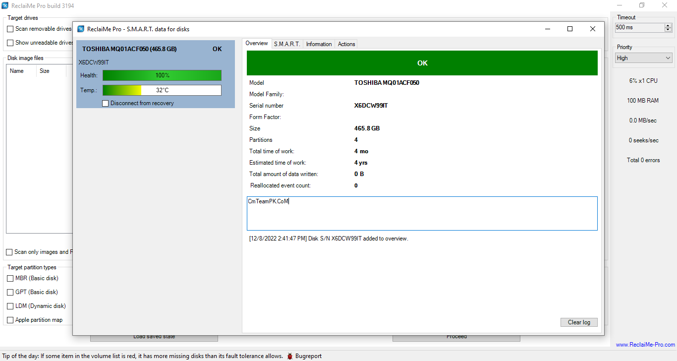Click the app icon in the S.M.A.R.T. dialog title bar
Viewport: 677px width, 361px height.
click(81, 29)
